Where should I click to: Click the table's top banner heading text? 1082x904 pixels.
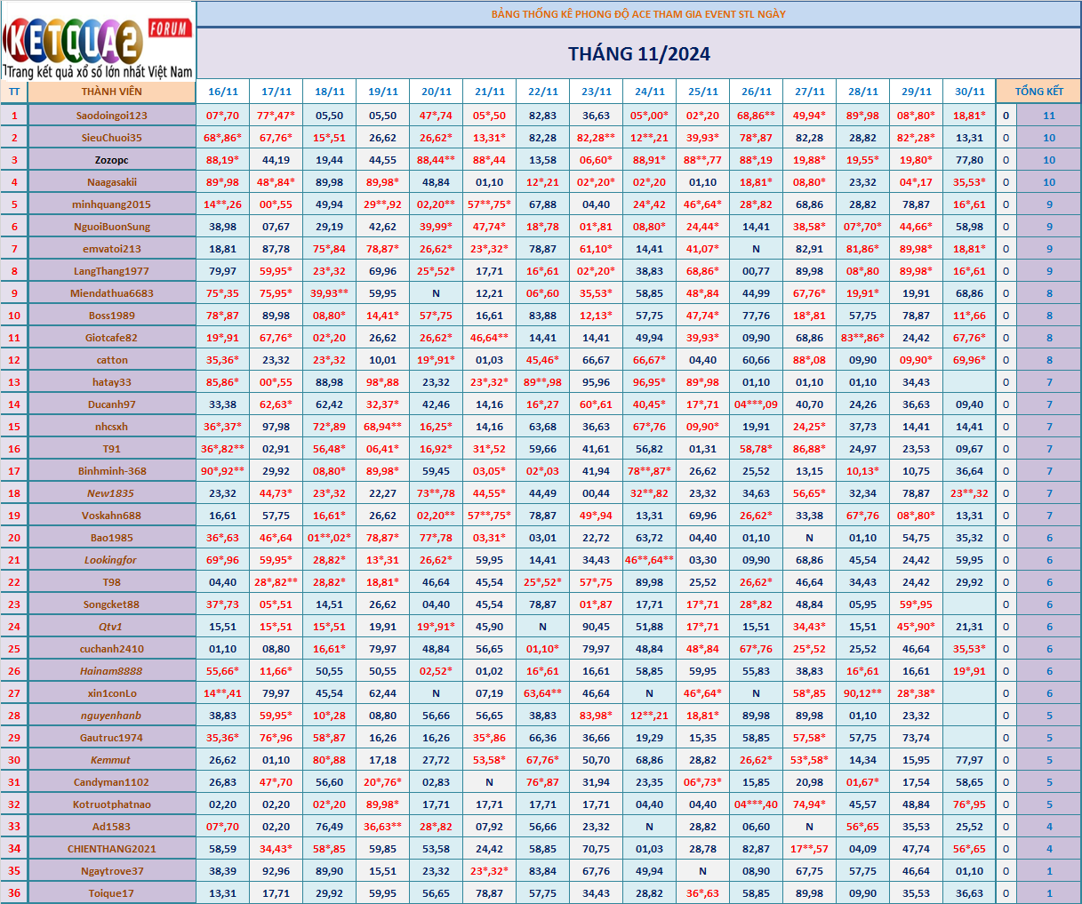click(638, 14)
